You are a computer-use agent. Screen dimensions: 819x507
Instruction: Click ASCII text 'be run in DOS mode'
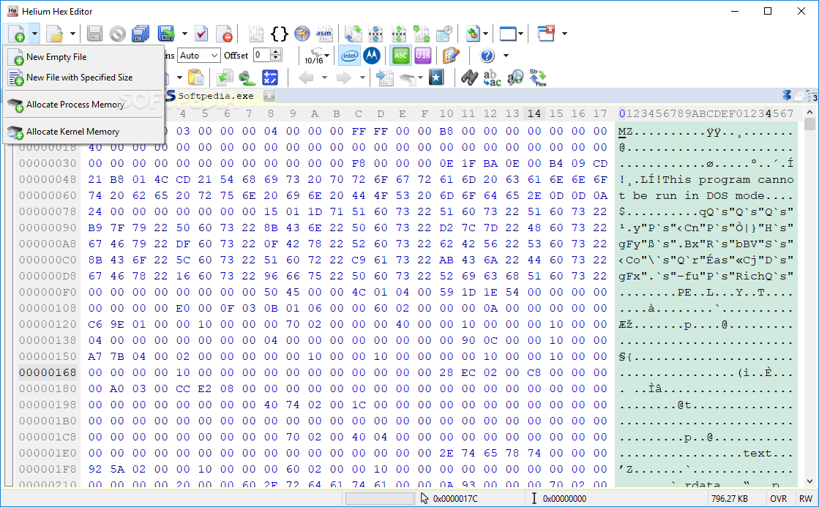click(698, 196)
